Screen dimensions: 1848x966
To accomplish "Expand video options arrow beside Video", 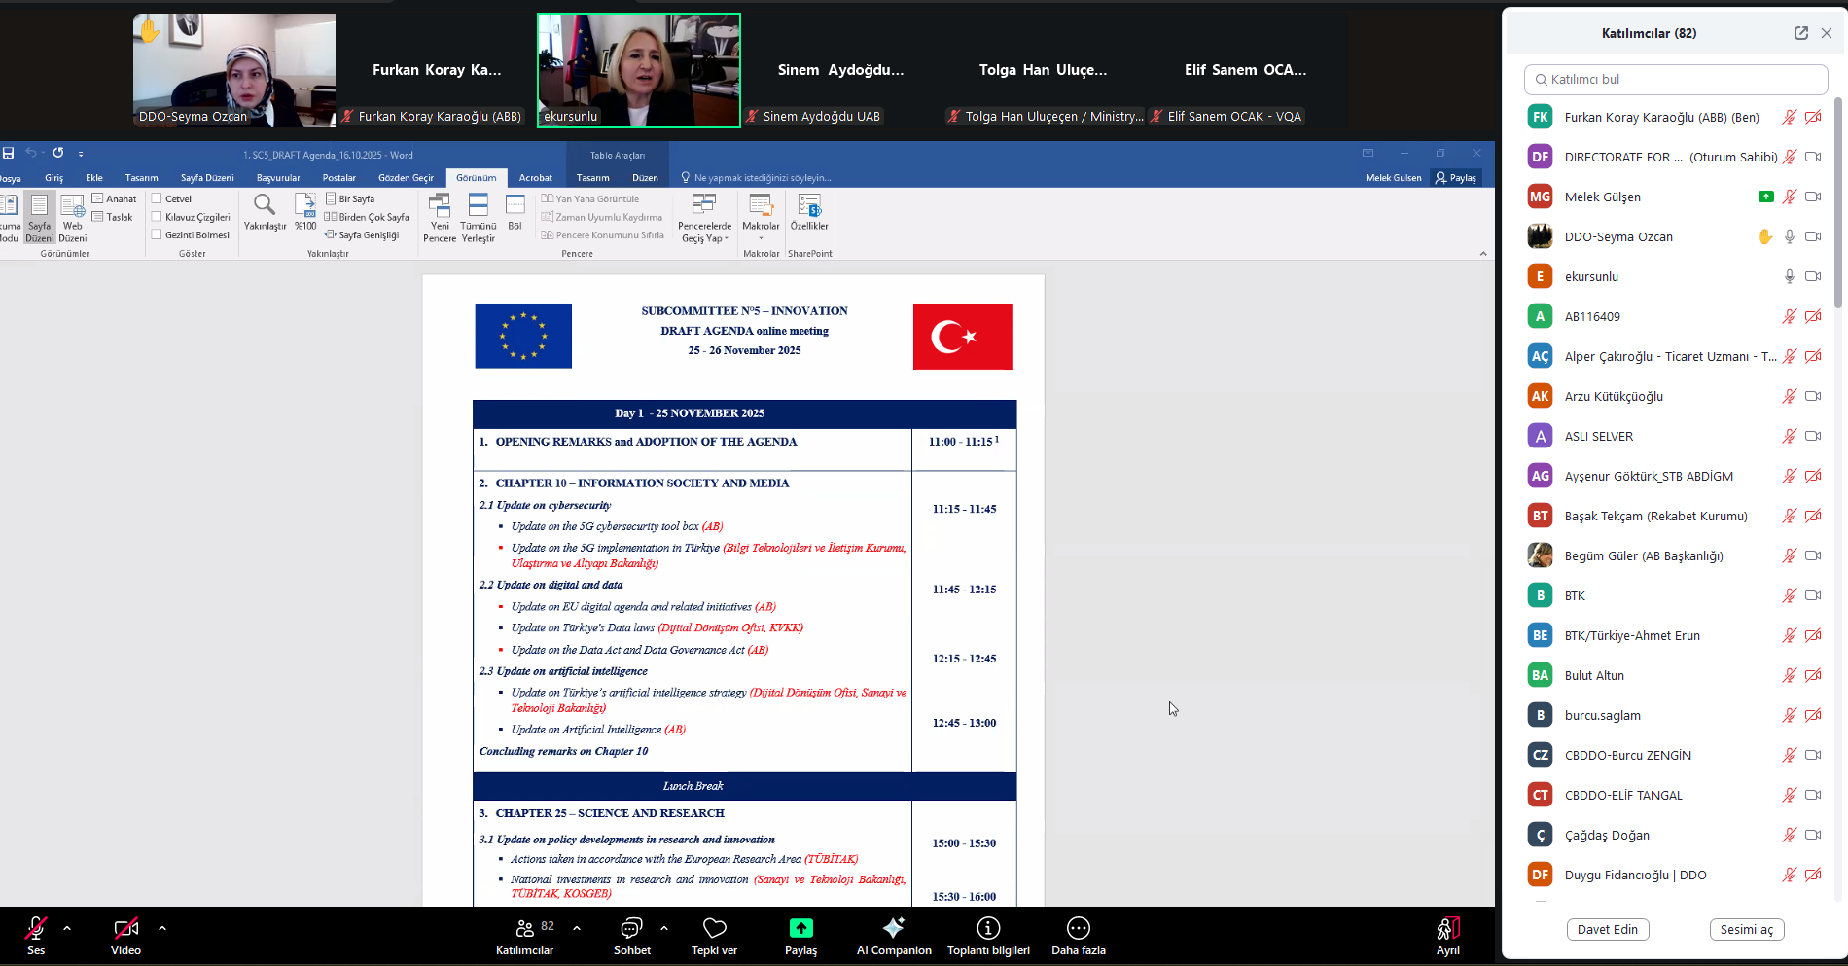I will point(162,928).
